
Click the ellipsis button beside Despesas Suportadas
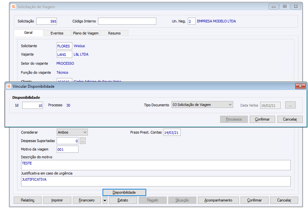coord(83,141)
